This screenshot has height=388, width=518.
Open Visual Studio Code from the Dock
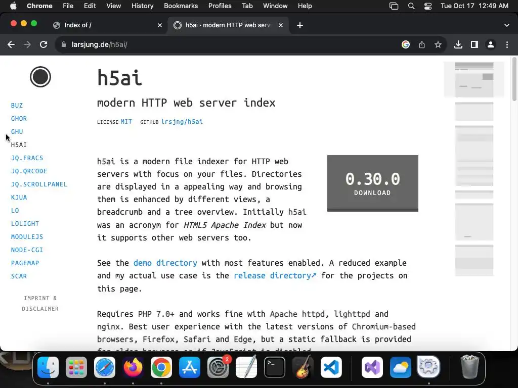[x=331, y=367]
